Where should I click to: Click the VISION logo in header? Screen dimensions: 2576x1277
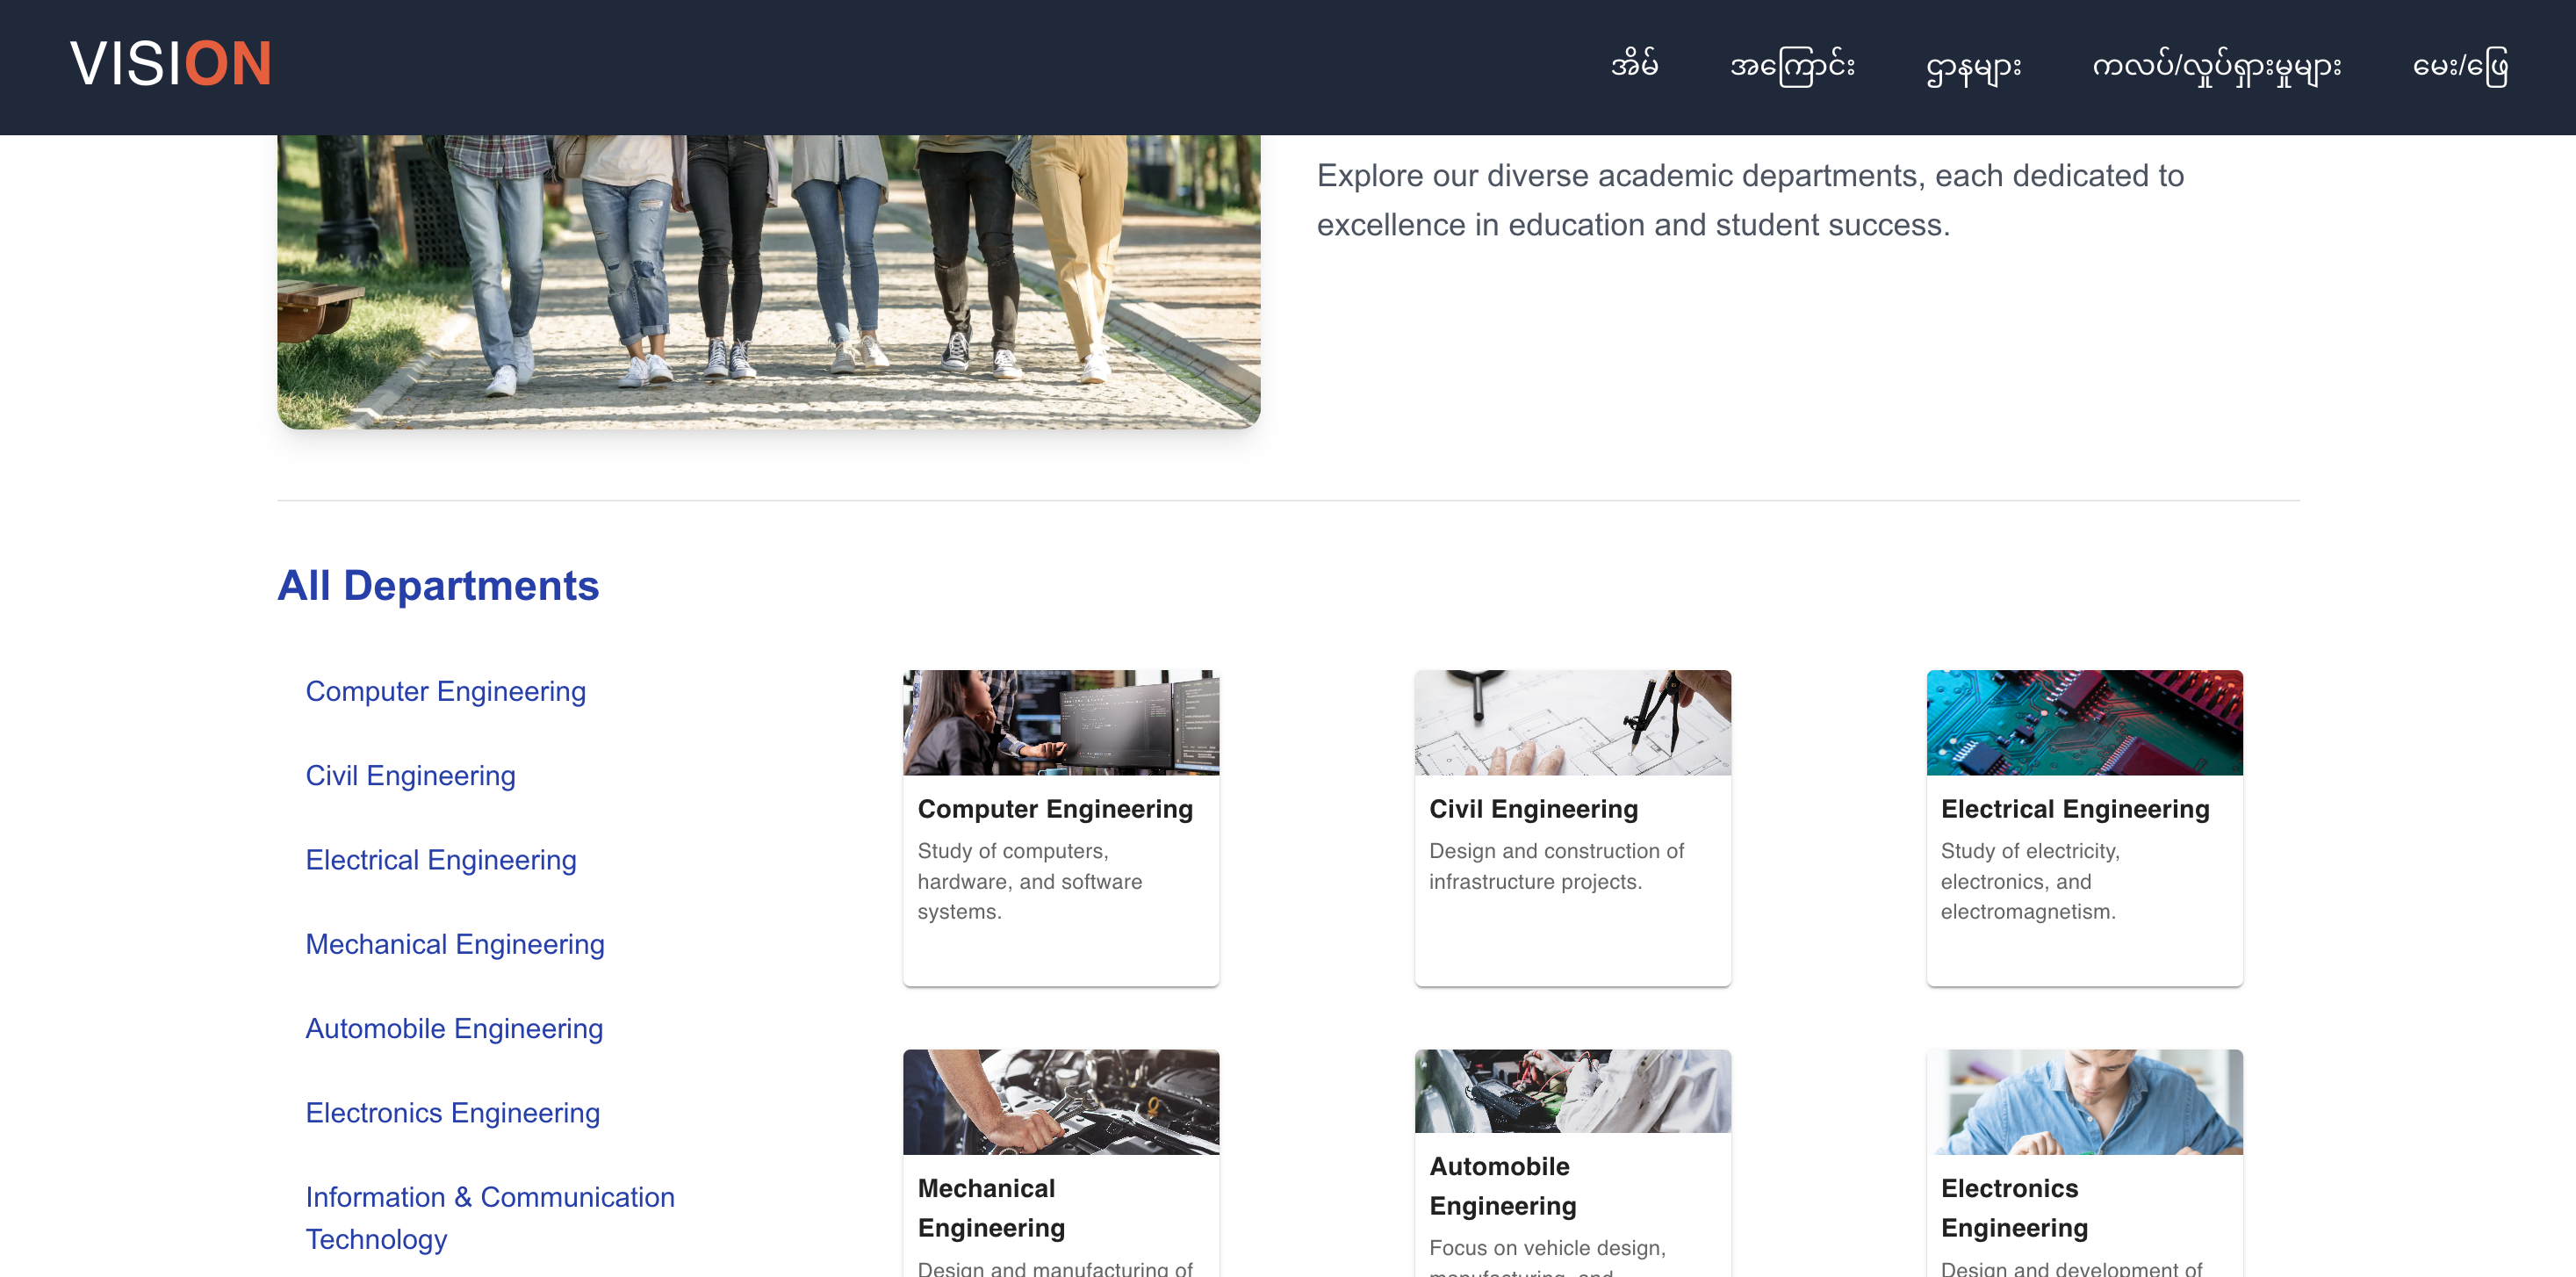pos(170,65)
